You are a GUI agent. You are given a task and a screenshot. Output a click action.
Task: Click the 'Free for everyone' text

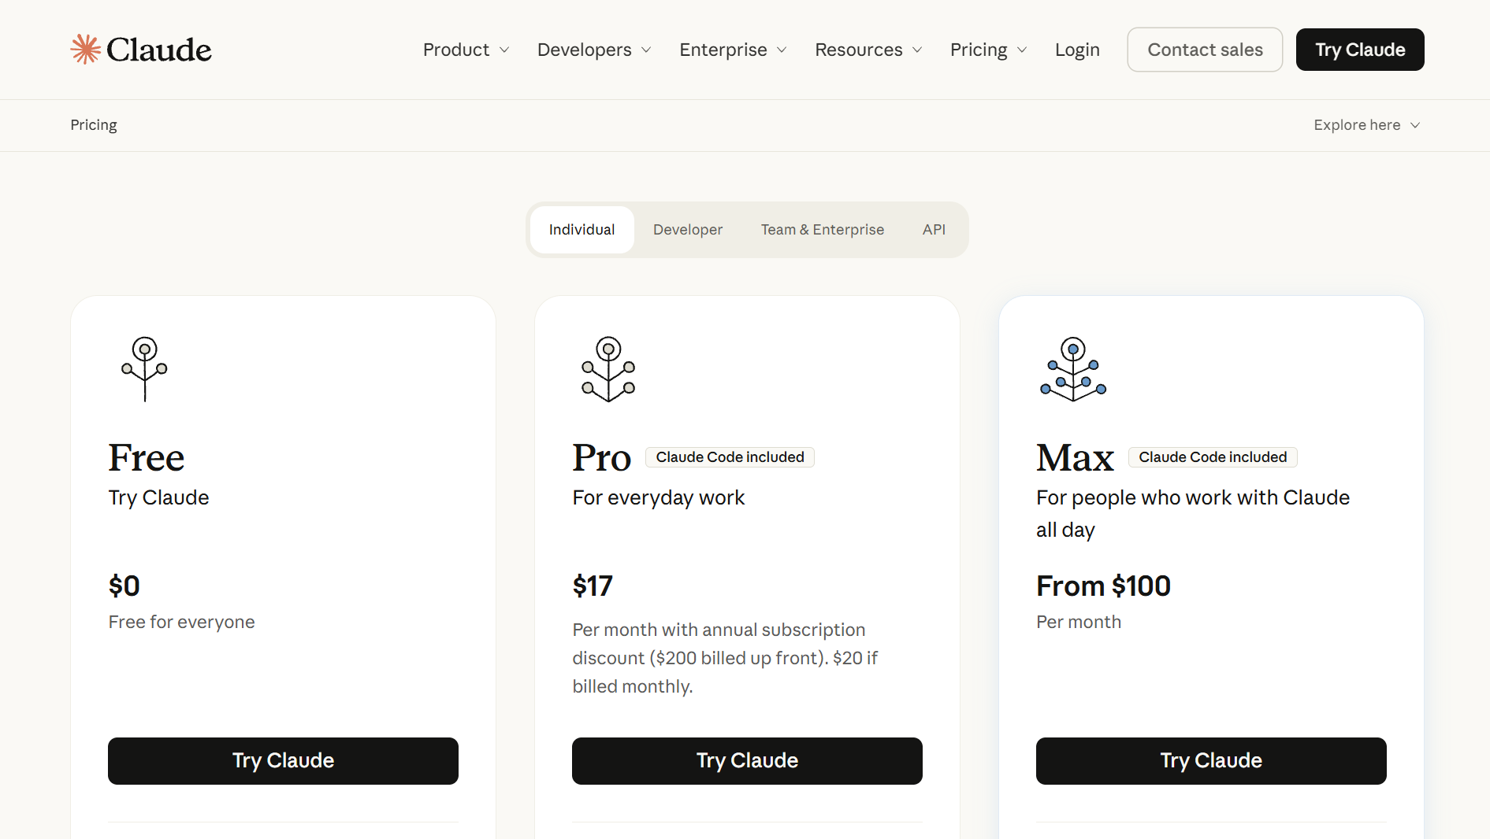click(182, 623)
